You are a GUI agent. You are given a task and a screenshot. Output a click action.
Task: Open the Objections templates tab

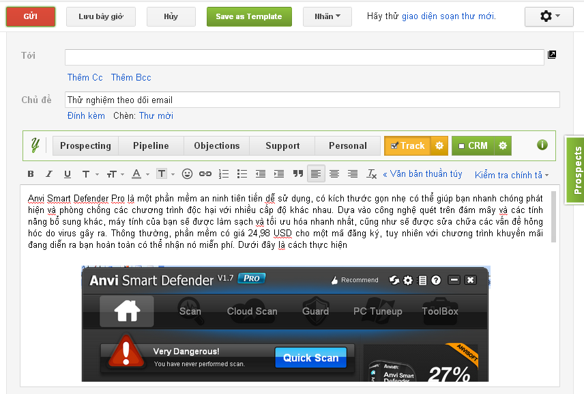[217, 145]
